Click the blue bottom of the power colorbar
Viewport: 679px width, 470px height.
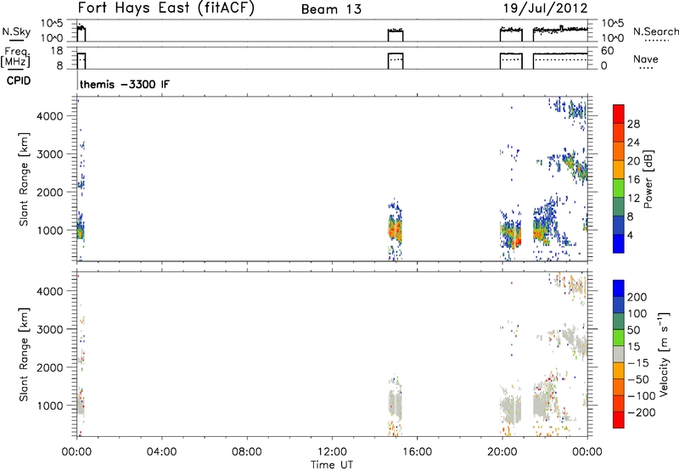click(619, 243)
